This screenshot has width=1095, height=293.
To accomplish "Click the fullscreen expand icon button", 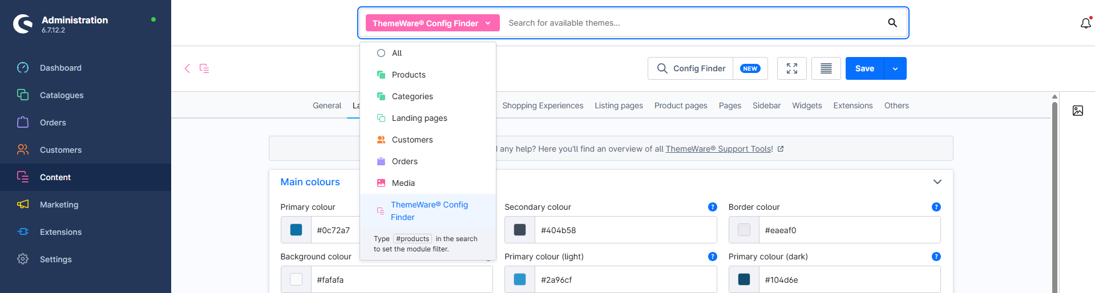I will point(792,68).
